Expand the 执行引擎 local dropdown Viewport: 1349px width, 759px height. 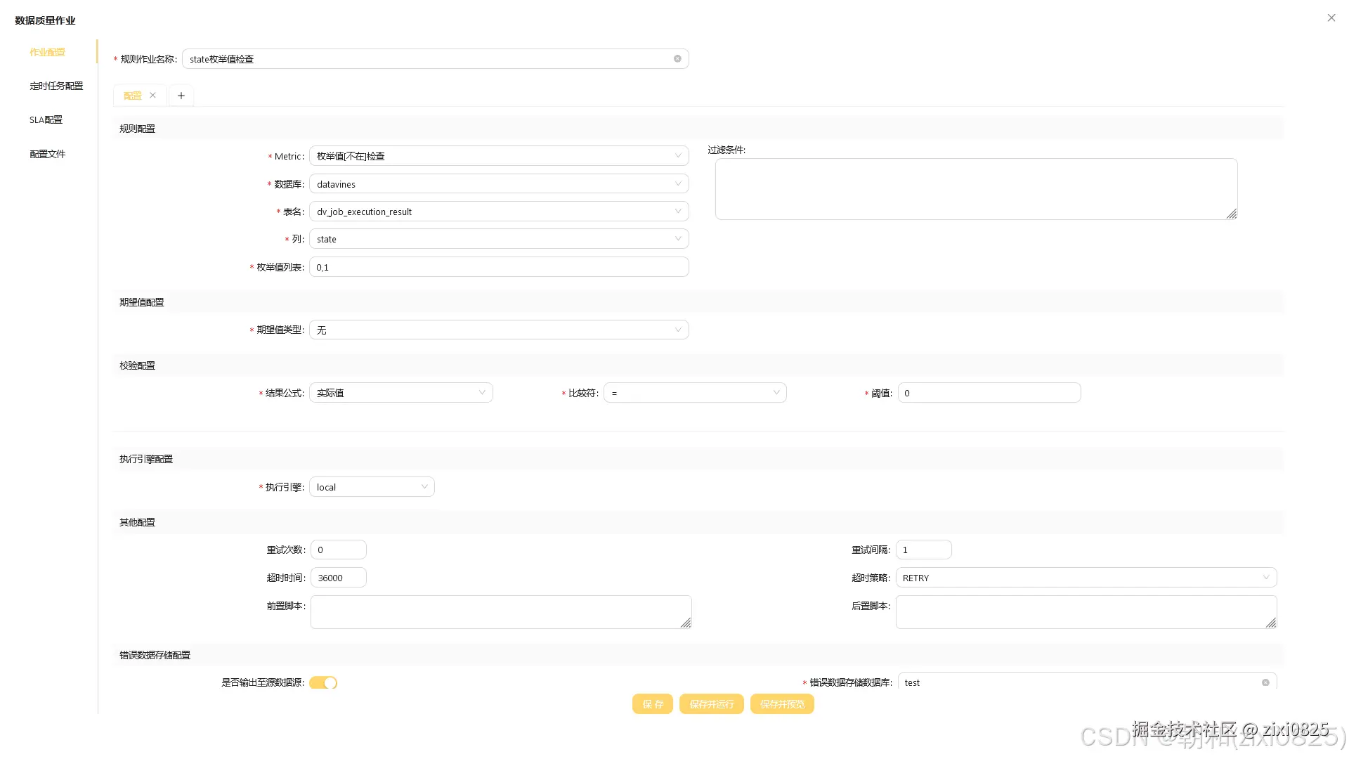tap(372, 487)
